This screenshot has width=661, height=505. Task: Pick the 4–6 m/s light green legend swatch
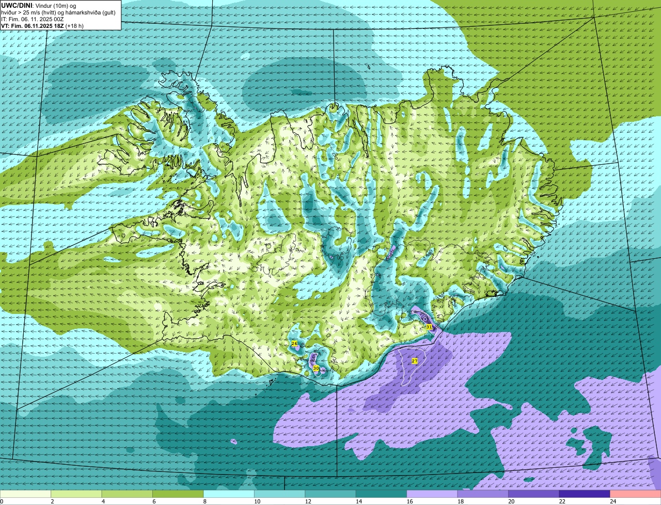tap(127, 494)
